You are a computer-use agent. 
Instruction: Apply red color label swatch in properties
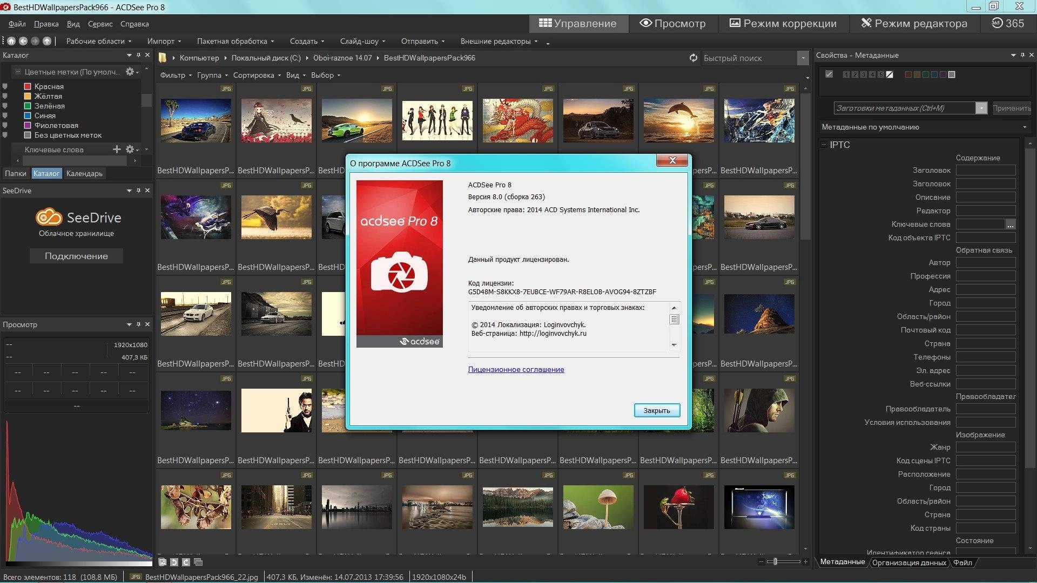coord(908,74)
